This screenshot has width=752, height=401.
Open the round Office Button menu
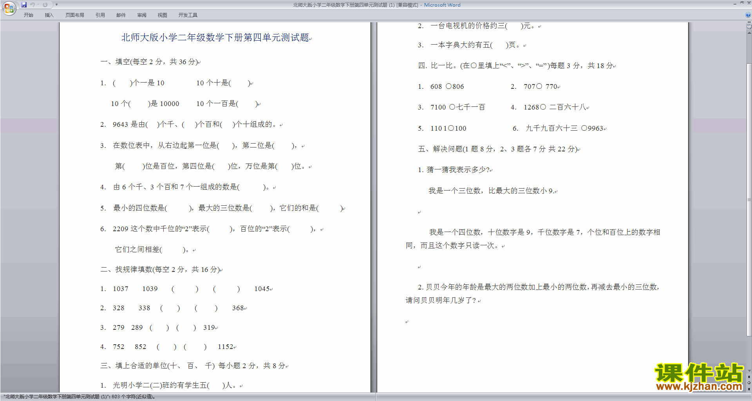point(9,8)
